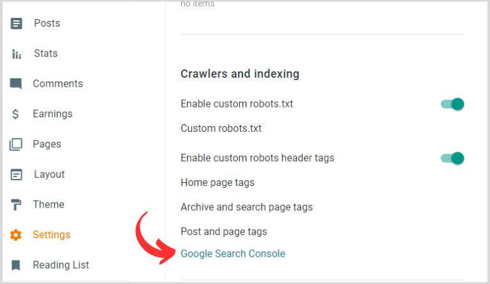The image size is (490, 284).
Task: Open the Reading List bookmark icon
Action: (15, 266)
